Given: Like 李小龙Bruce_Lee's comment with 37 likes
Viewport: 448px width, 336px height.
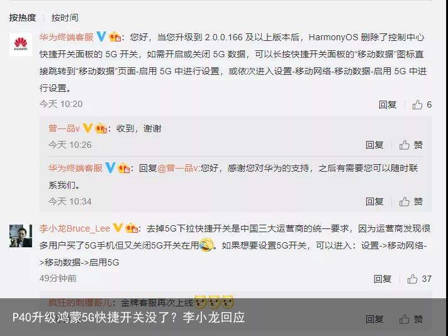Looking at the screenshot, I should click(419, 279).
